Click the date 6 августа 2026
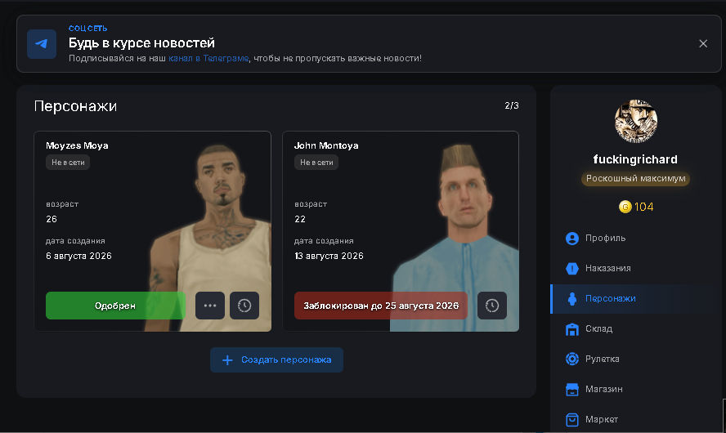 point(78,256)
